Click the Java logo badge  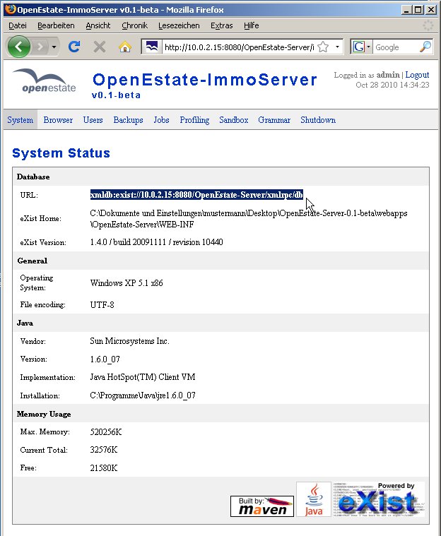pyautogui.click(x=313, y=500)
